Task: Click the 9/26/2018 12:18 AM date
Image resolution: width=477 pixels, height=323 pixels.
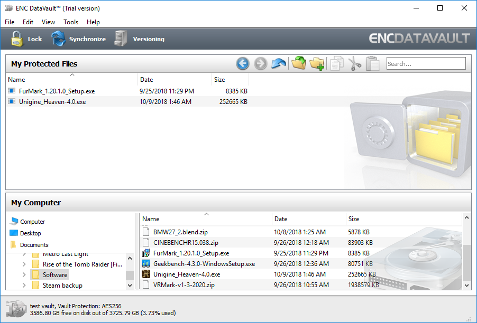Action: click(x=301, y=243)
